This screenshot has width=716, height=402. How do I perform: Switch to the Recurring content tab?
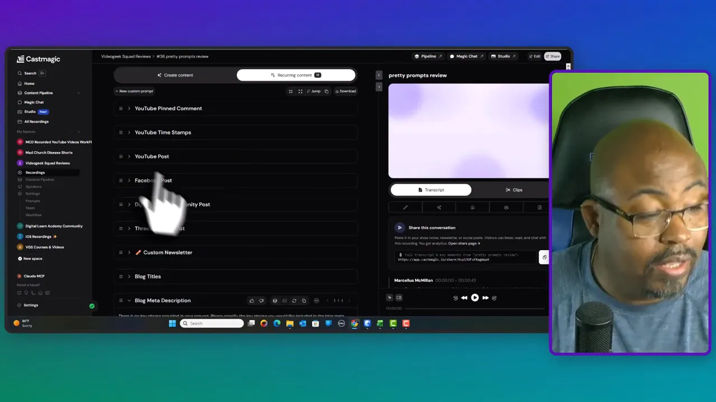pyautogui.click(x=296, y=75)
